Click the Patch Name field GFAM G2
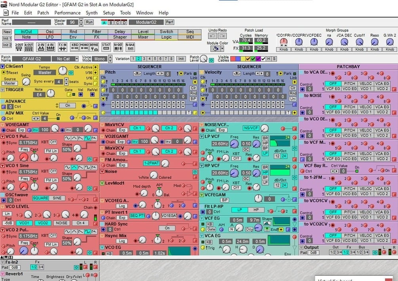Image resolution: width=398 pixels, height=281 pixels. pyautogui.click(x=31, y=59)
